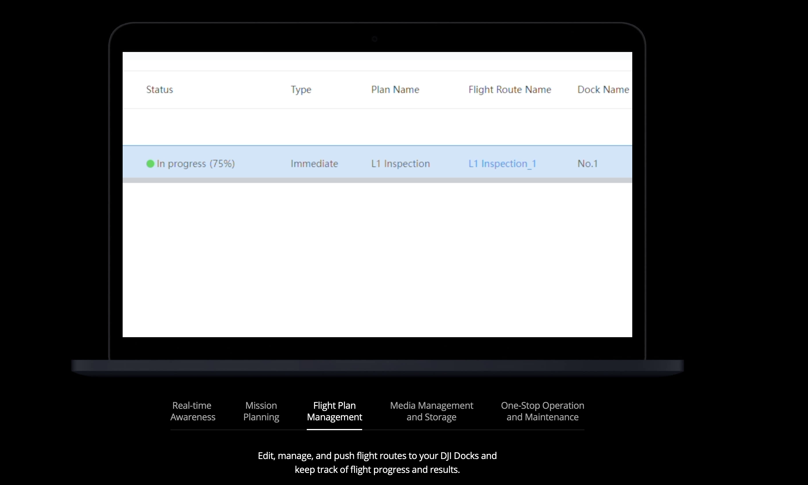Click the Immediate type cell
808x485 pixels.
coord(314,164)
